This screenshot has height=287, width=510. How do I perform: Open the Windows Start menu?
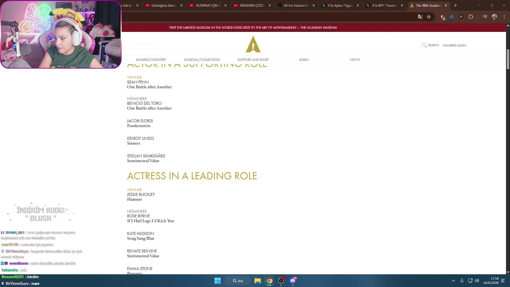click(x=218, y=281)
